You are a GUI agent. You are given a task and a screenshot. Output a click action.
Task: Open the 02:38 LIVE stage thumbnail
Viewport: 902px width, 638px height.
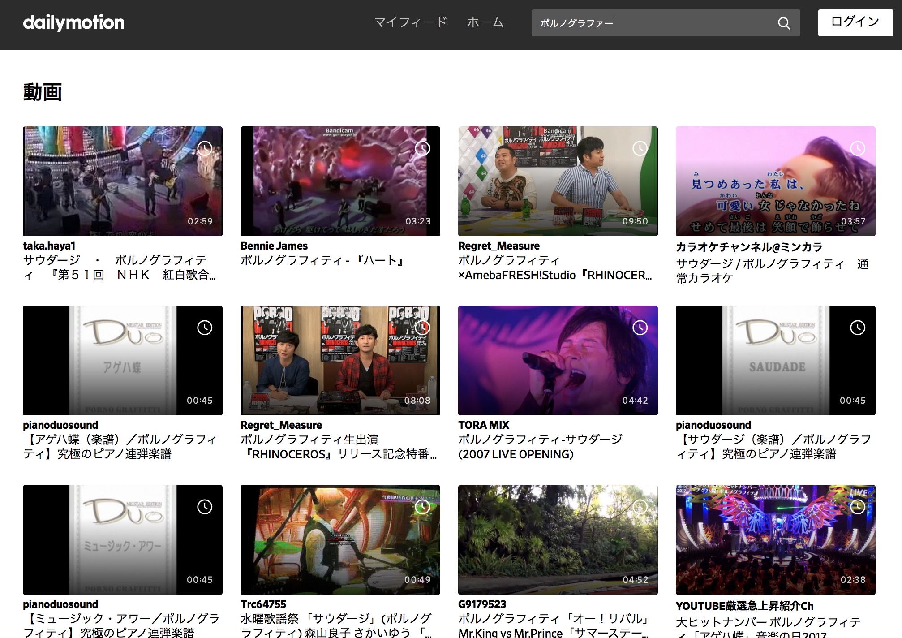coord(776,539)
